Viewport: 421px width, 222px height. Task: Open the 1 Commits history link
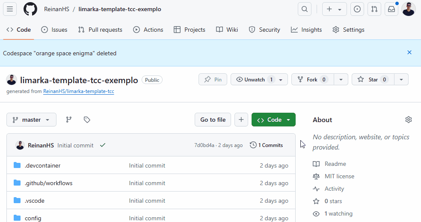(267, 145)
